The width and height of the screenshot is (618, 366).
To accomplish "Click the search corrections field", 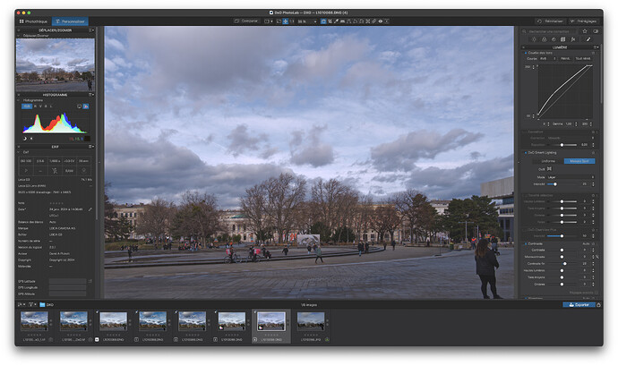I will 550,31.
